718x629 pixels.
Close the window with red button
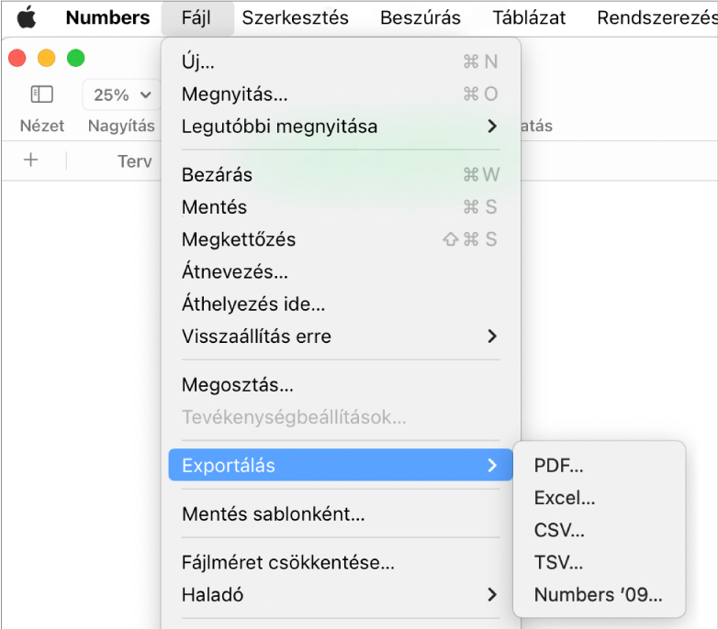click(x=17, y=58)
